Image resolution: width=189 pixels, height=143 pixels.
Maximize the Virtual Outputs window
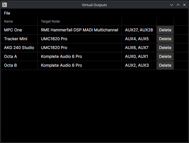pyautogui.click(x=178, y=5)
